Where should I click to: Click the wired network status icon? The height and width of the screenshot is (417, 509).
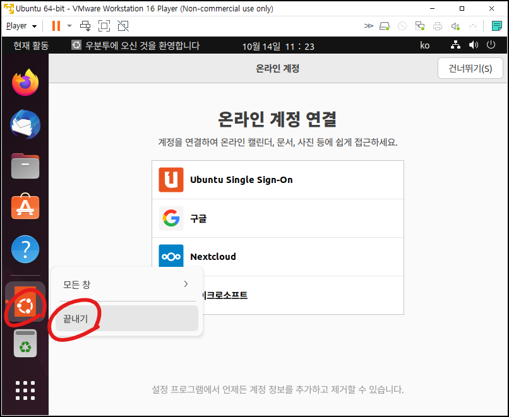pos(455,45)
